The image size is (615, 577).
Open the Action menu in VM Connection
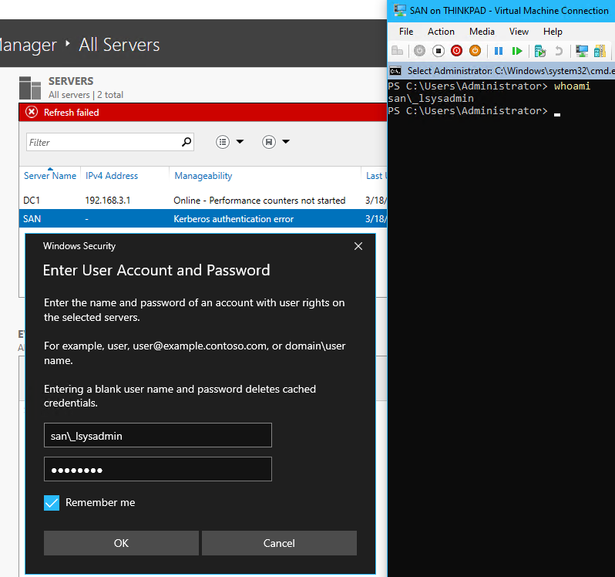[442, 32]
